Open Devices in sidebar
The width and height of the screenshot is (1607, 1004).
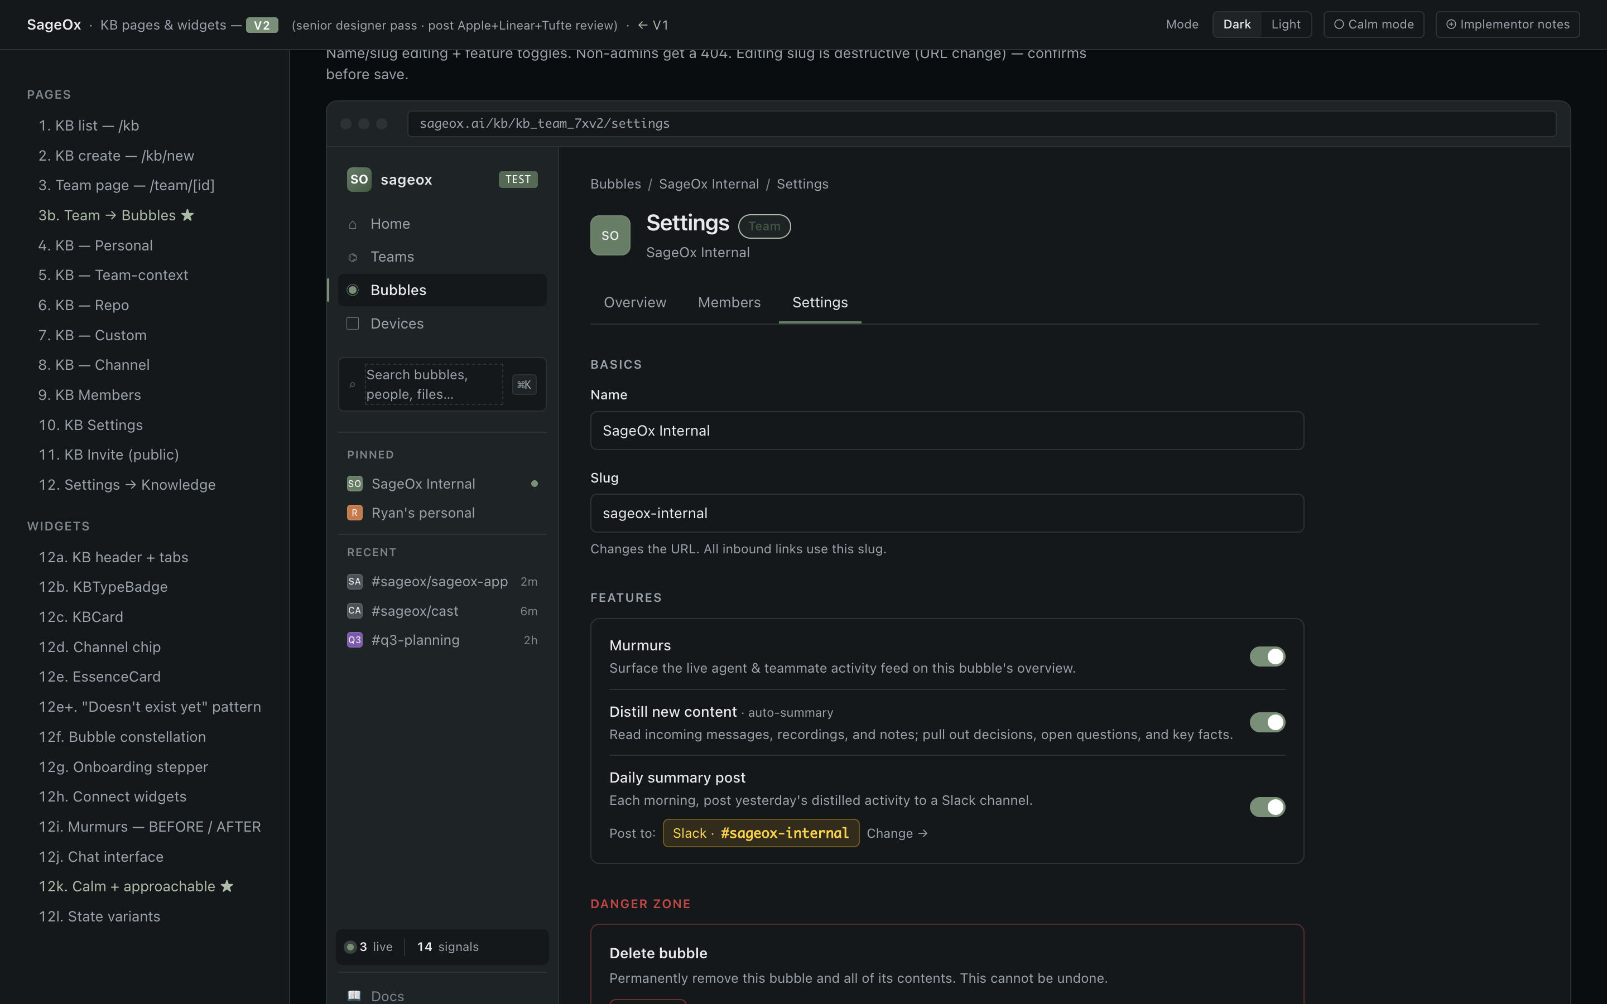[442, 324]
